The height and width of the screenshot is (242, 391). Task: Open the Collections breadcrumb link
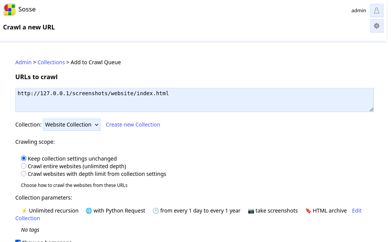pos(51,62)
